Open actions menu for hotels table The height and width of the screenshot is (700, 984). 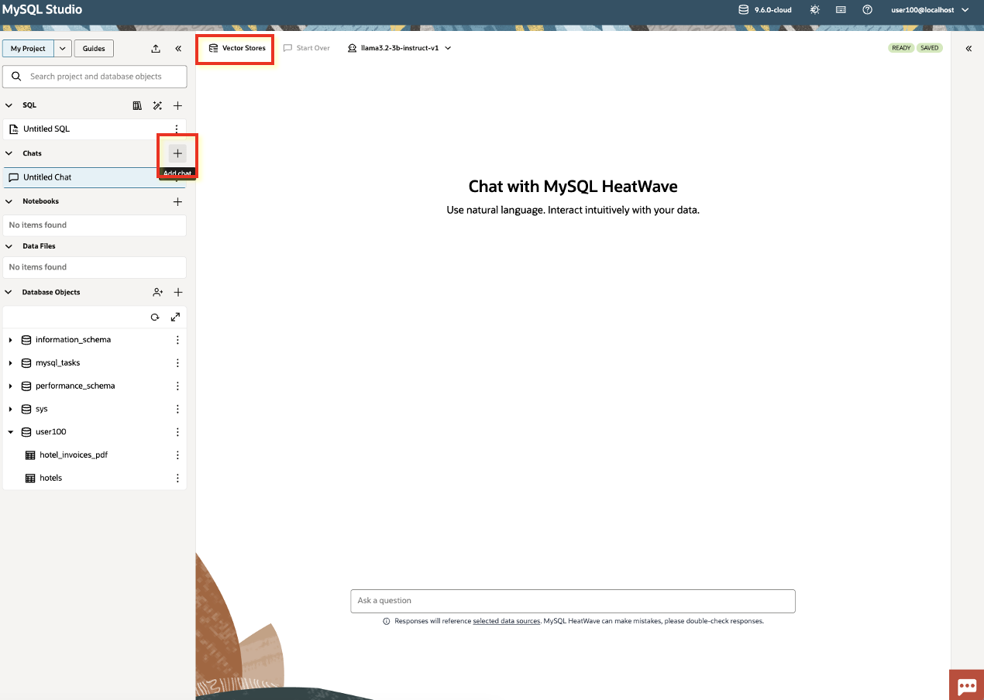177,478
